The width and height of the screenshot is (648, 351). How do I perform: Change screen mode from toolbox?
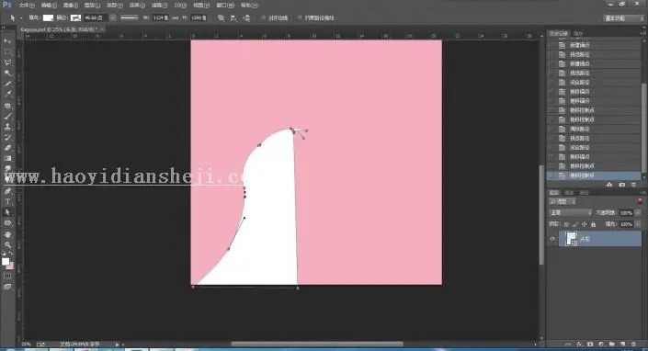[x=7, y=286]
